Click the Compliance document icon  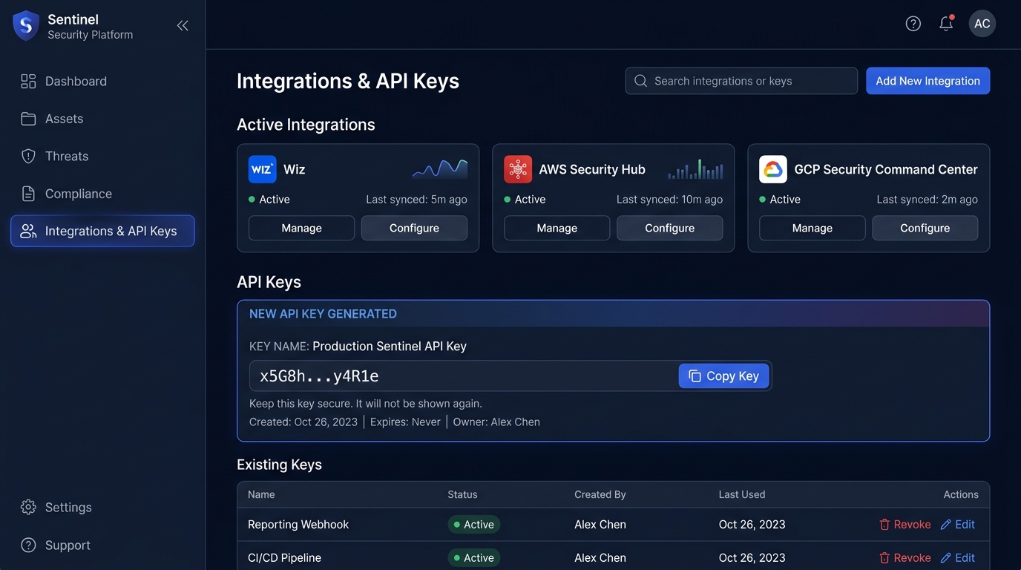point(28,194)
